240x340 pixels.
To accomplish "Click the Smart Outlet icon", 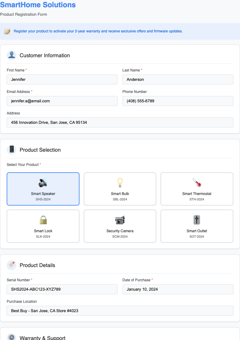I will tap(197, 220).
